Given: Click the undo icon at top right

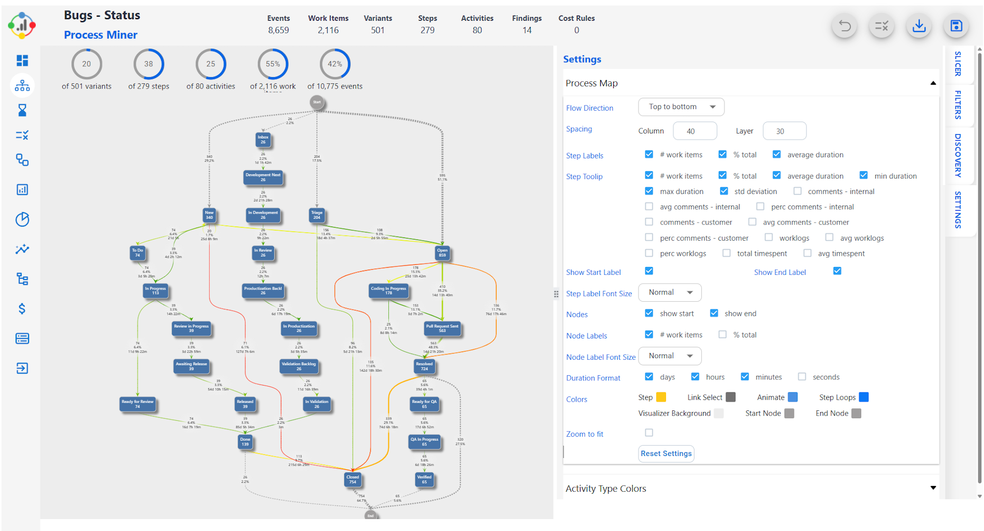Looking at the screenshot, I should 844,25.
